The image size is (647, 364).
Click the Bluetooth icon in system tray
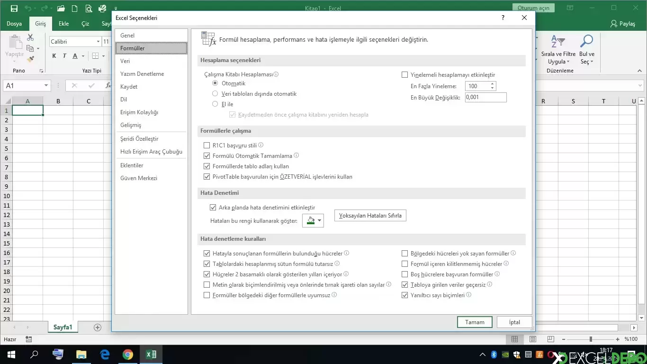point(494,355)
